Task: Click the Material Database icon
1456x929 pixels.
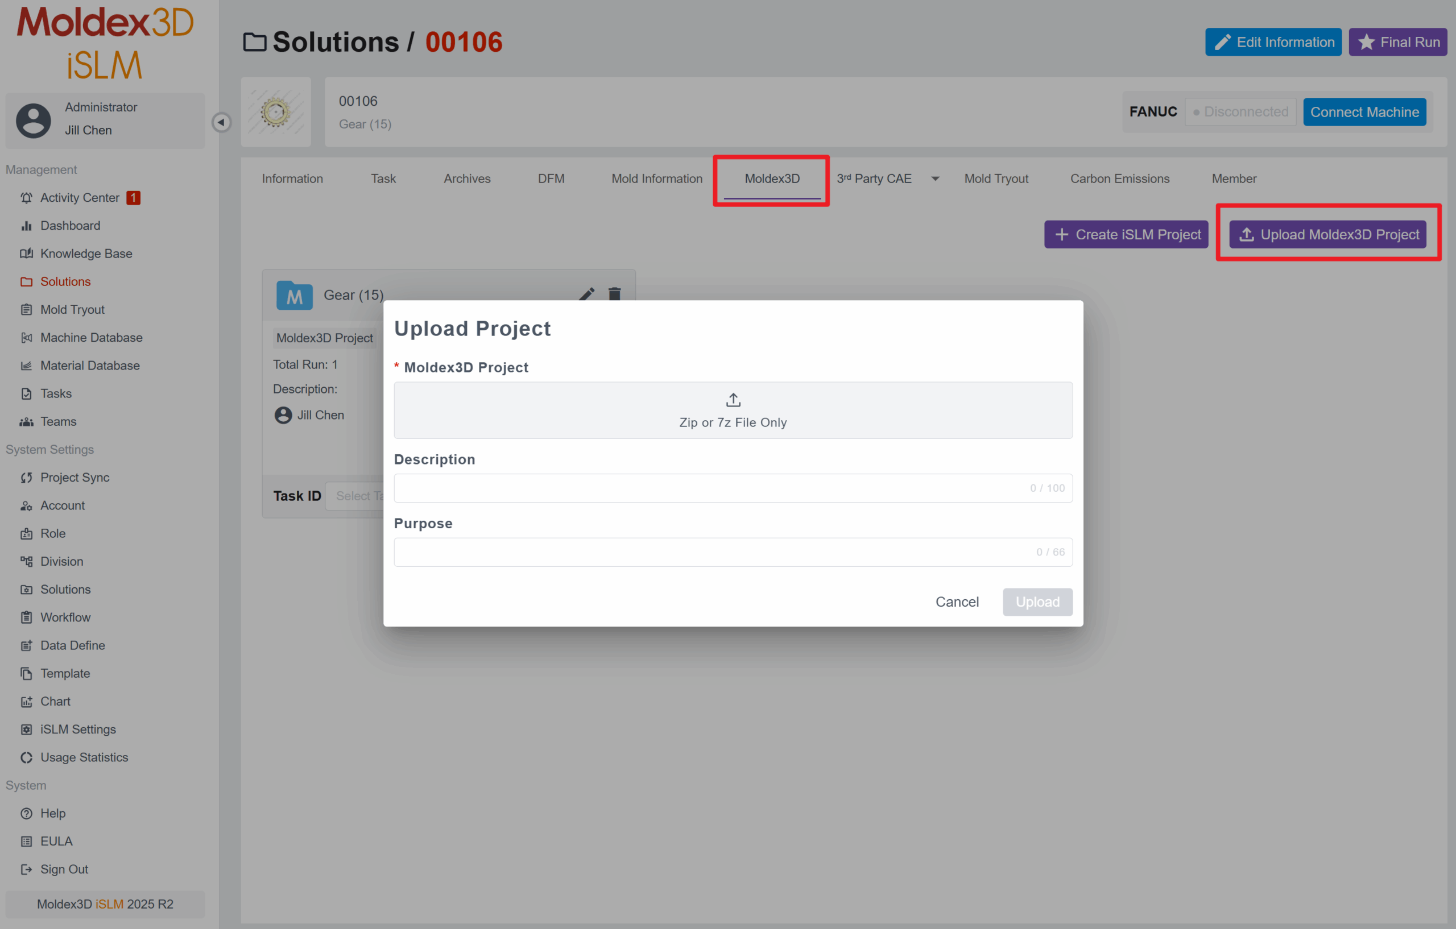Action: 26,366
